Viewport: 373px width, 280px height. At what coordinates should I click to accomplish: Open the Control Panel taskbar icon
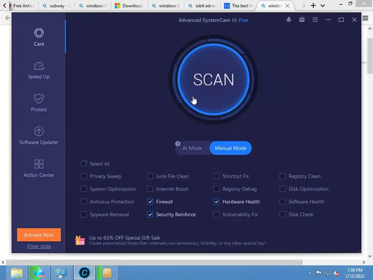60,273
